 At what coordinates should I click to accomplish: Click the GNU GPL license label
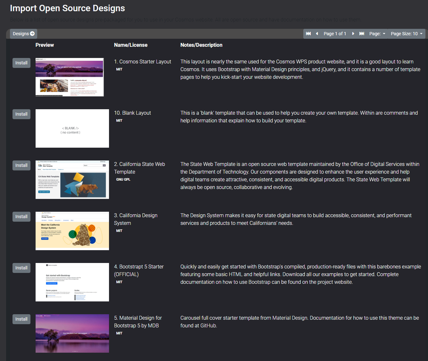pos(123,179)
